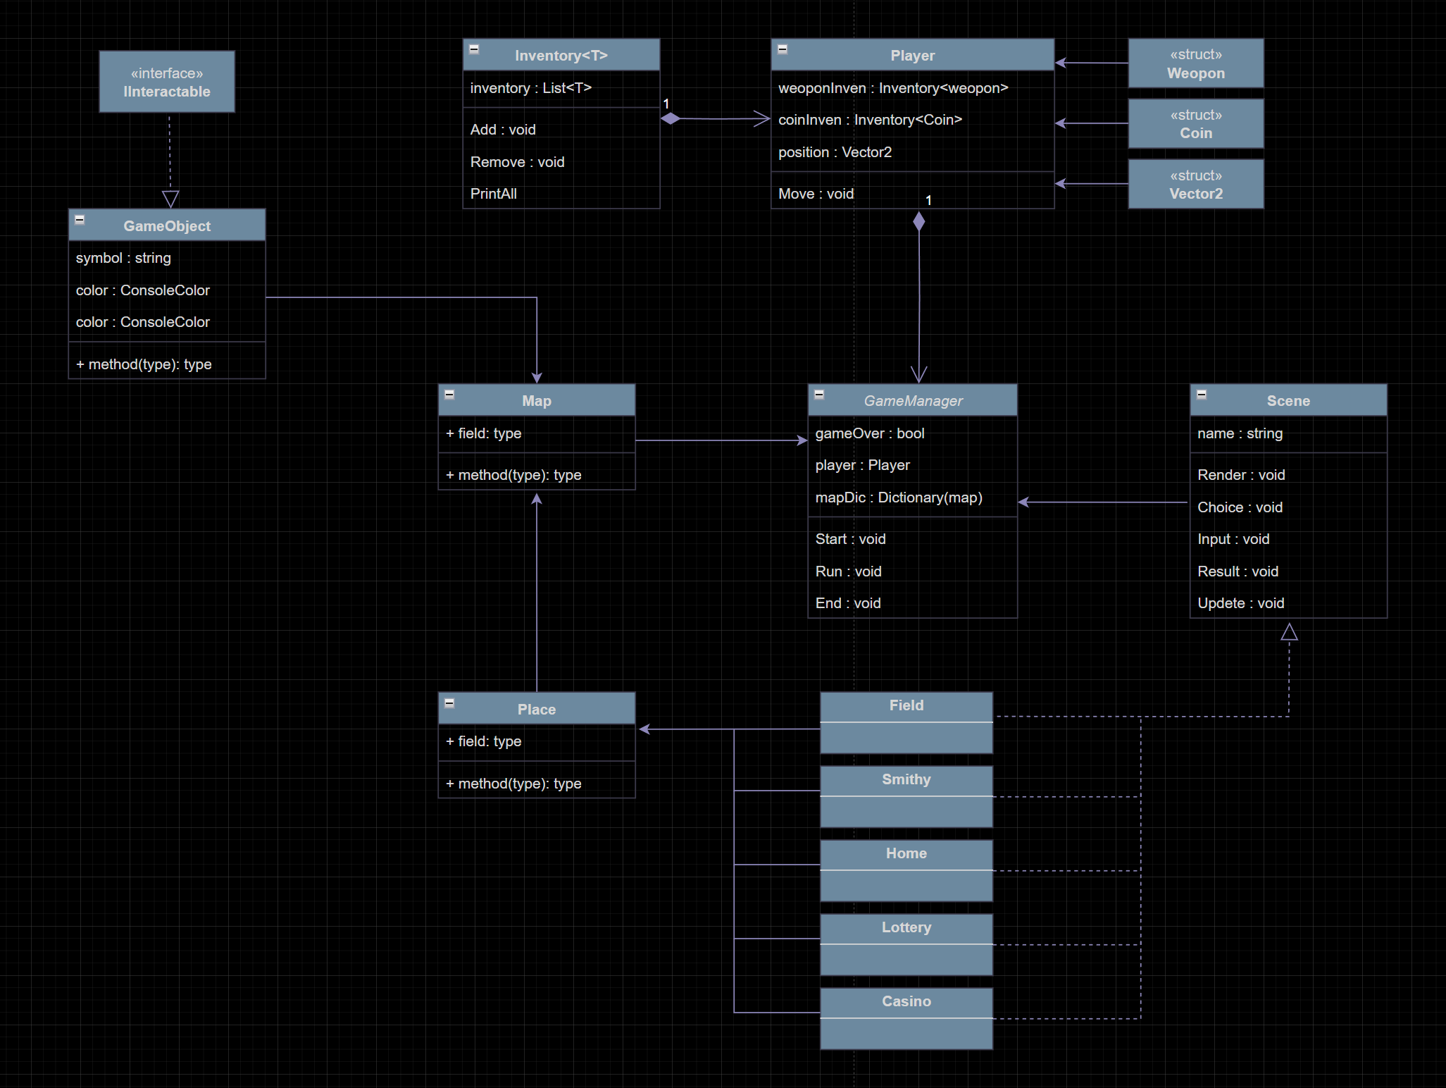Select the coinInven attribute in Player

[870, 120]
